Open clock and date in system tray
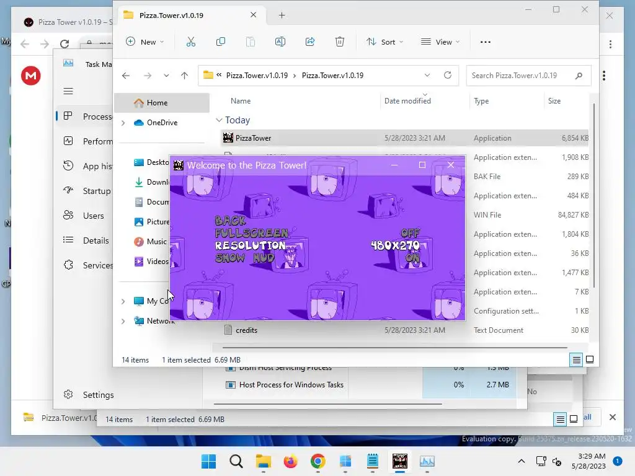Viewport: 635px width, 476px height. [x=588, y=461]
